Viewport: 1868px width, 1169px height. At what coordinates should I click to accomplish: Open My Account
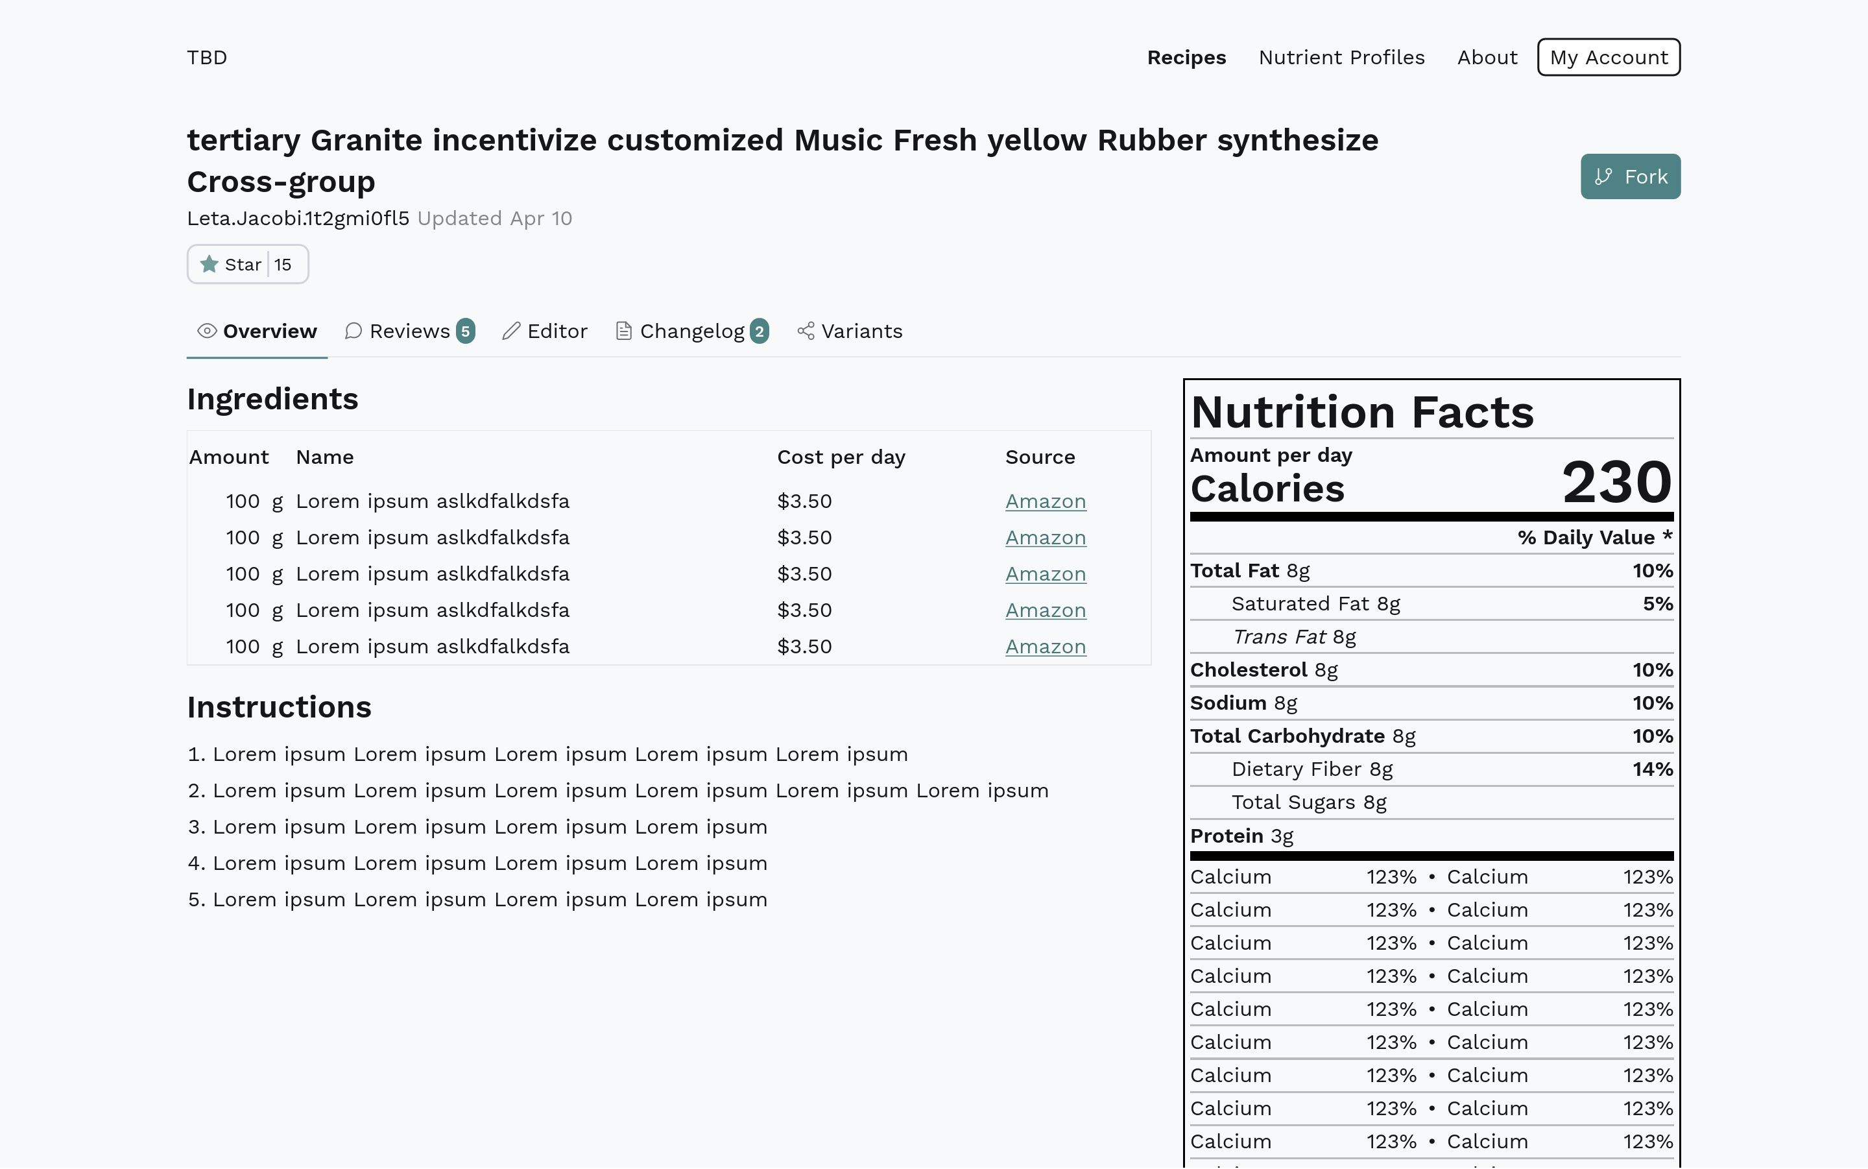coord(1609,58)
